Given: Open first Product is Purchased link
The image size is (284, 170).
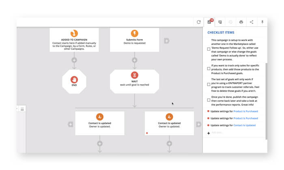Looking at the screenshot, I should [x=245, y=111].
